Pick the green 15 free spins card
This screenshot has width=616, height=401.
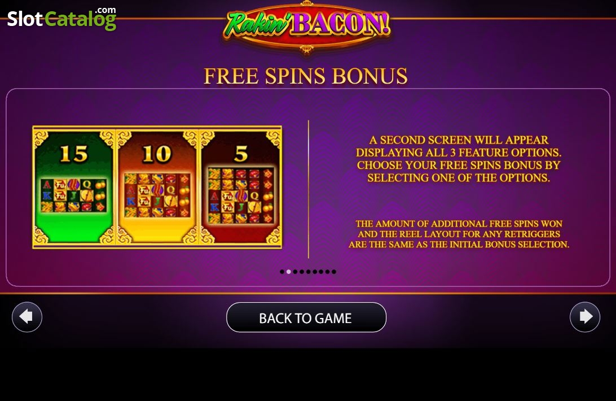(74, 188)
